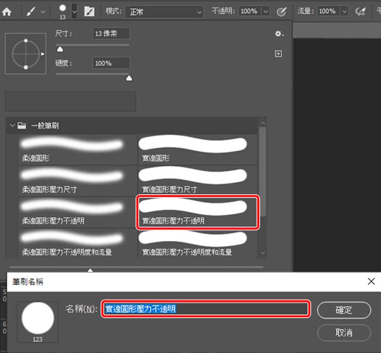This screenshot has width=381, height=353.
Task: Collapse the 一般筆刷 brush folder
Action: tap(13, 126)
